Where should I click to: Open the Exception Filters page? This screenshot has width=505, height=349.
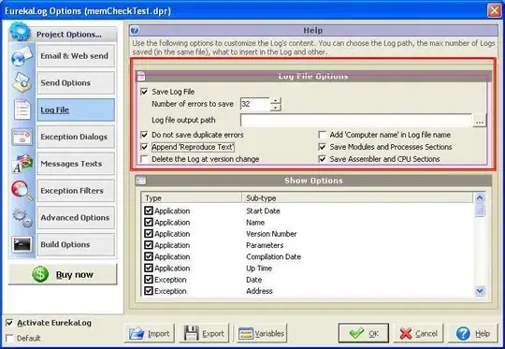76,191
